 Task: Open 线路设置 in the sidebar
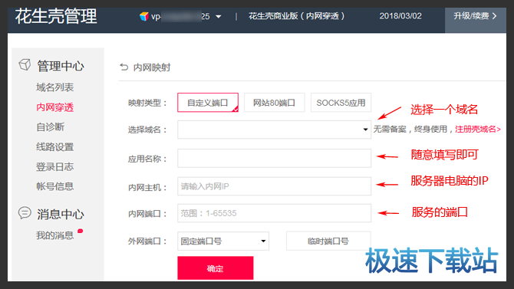(x=54, y=146)
